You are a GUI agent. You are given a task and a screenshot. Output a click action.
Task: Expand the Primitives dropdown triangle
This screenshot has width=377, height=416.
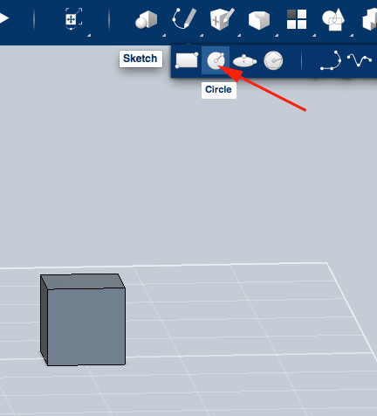[164, 35]
